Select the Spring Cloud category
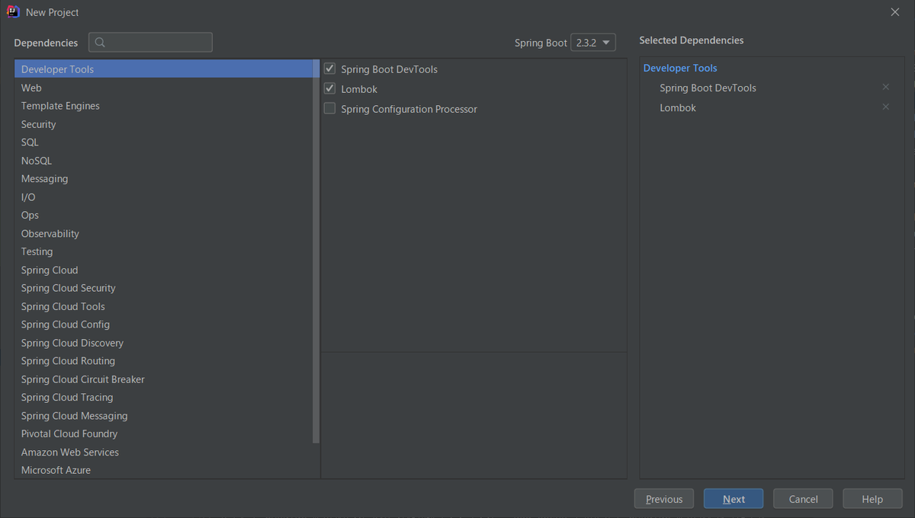 (x=163, y=270)
